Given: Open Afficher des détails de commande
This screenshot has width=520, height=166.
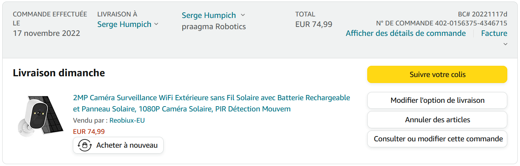Looking at the screenshot, I should [405, 33].
